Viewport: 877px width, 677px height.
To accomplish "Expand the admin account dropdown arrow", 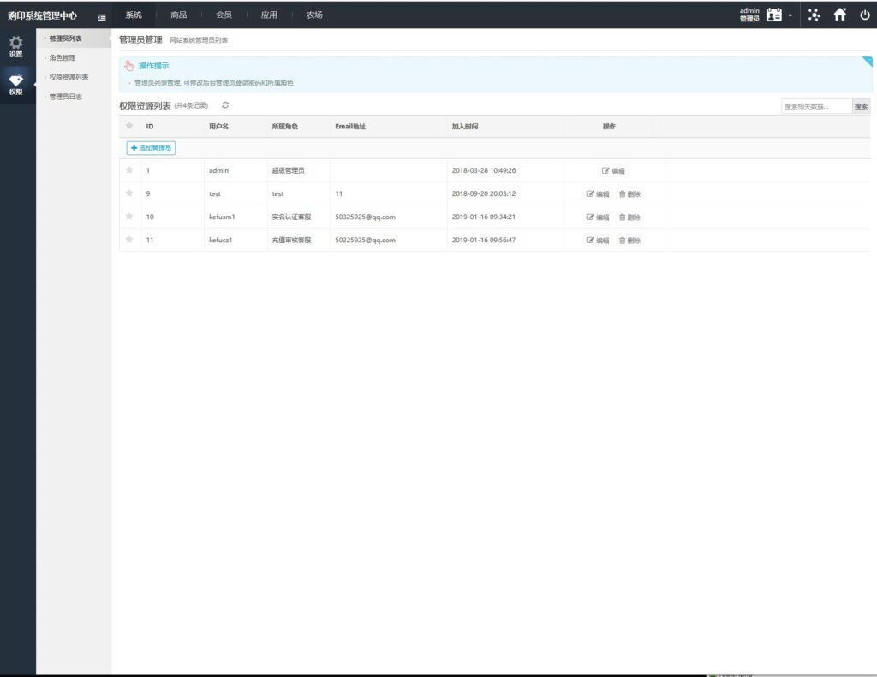I will click(790, 15).
